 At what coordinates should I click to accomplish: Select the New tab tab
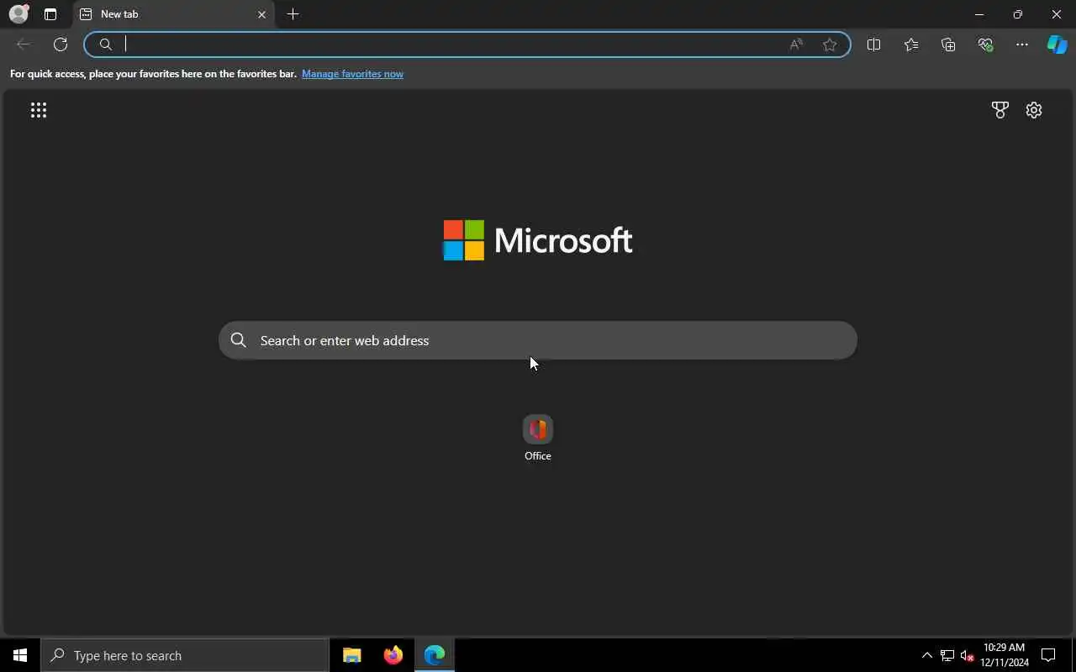(174, 14)
